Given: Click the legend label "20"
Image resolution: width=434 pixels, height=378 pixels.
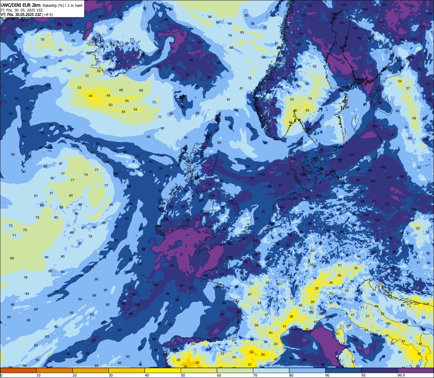Looking at the screenshot, I should pos(75,375).
